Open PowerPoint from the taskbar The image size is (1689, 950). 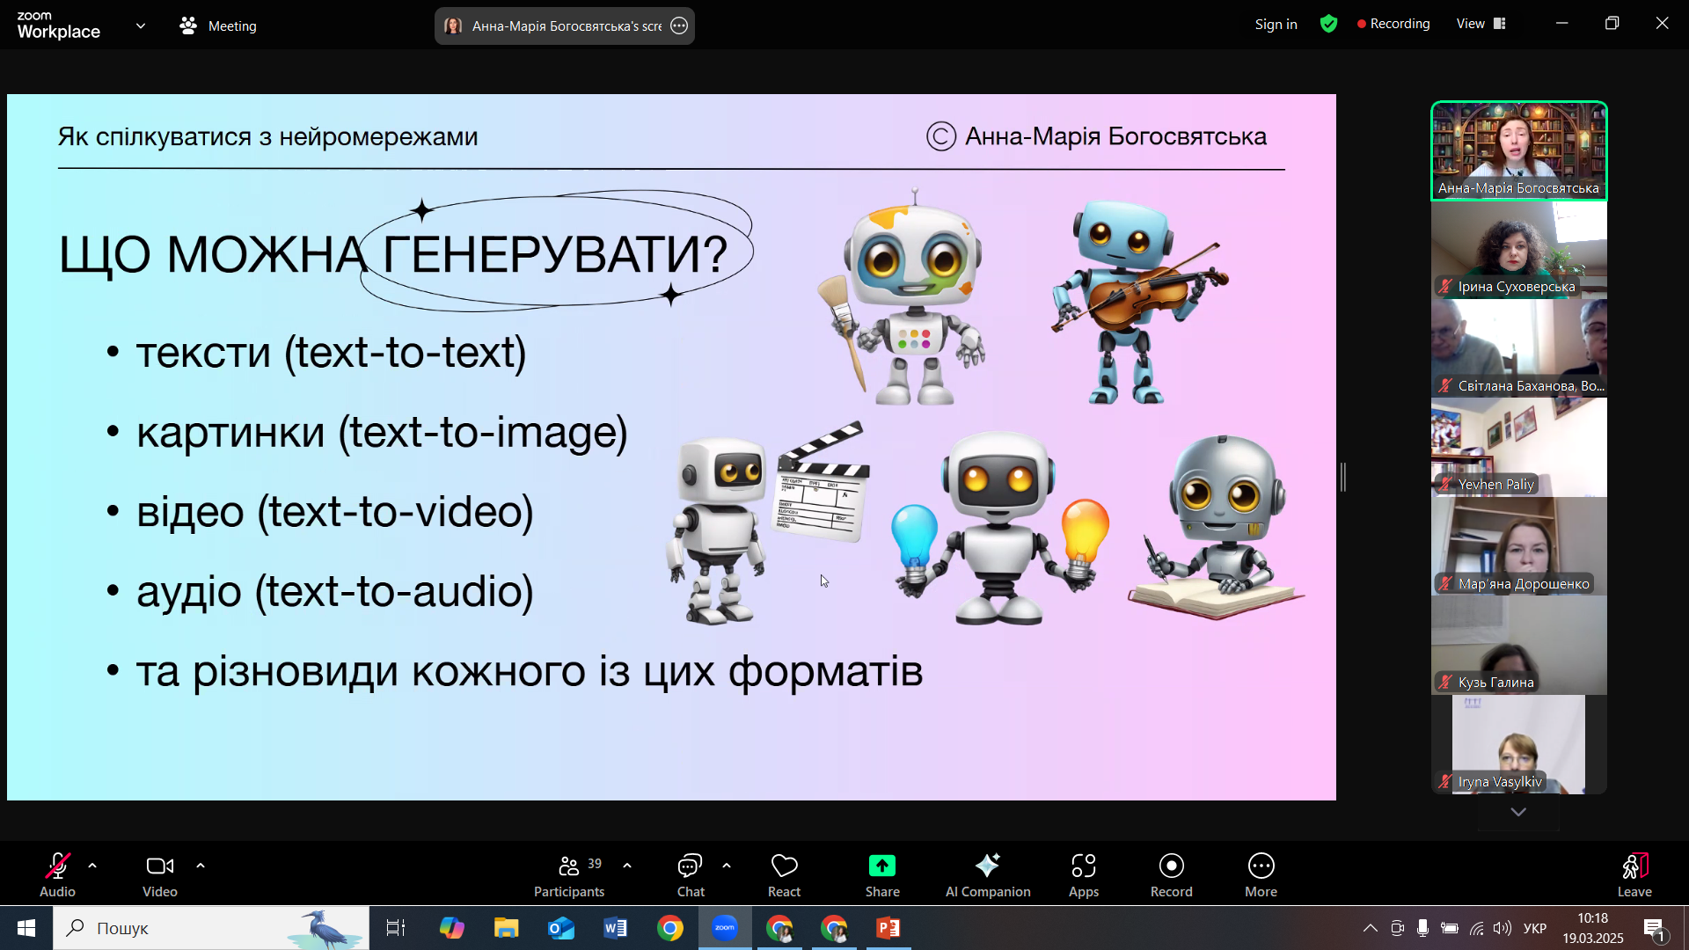pos(888,928)
